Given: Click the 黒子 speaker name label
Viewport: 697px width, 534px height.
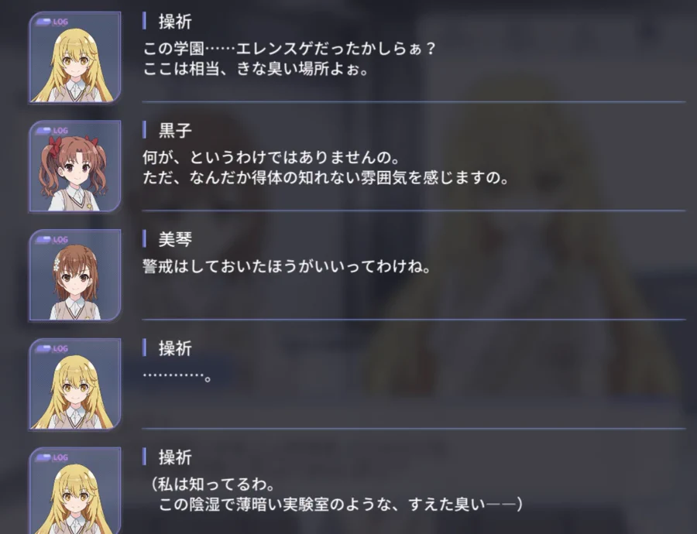Looking at the screenshot, I should (175, 131).
